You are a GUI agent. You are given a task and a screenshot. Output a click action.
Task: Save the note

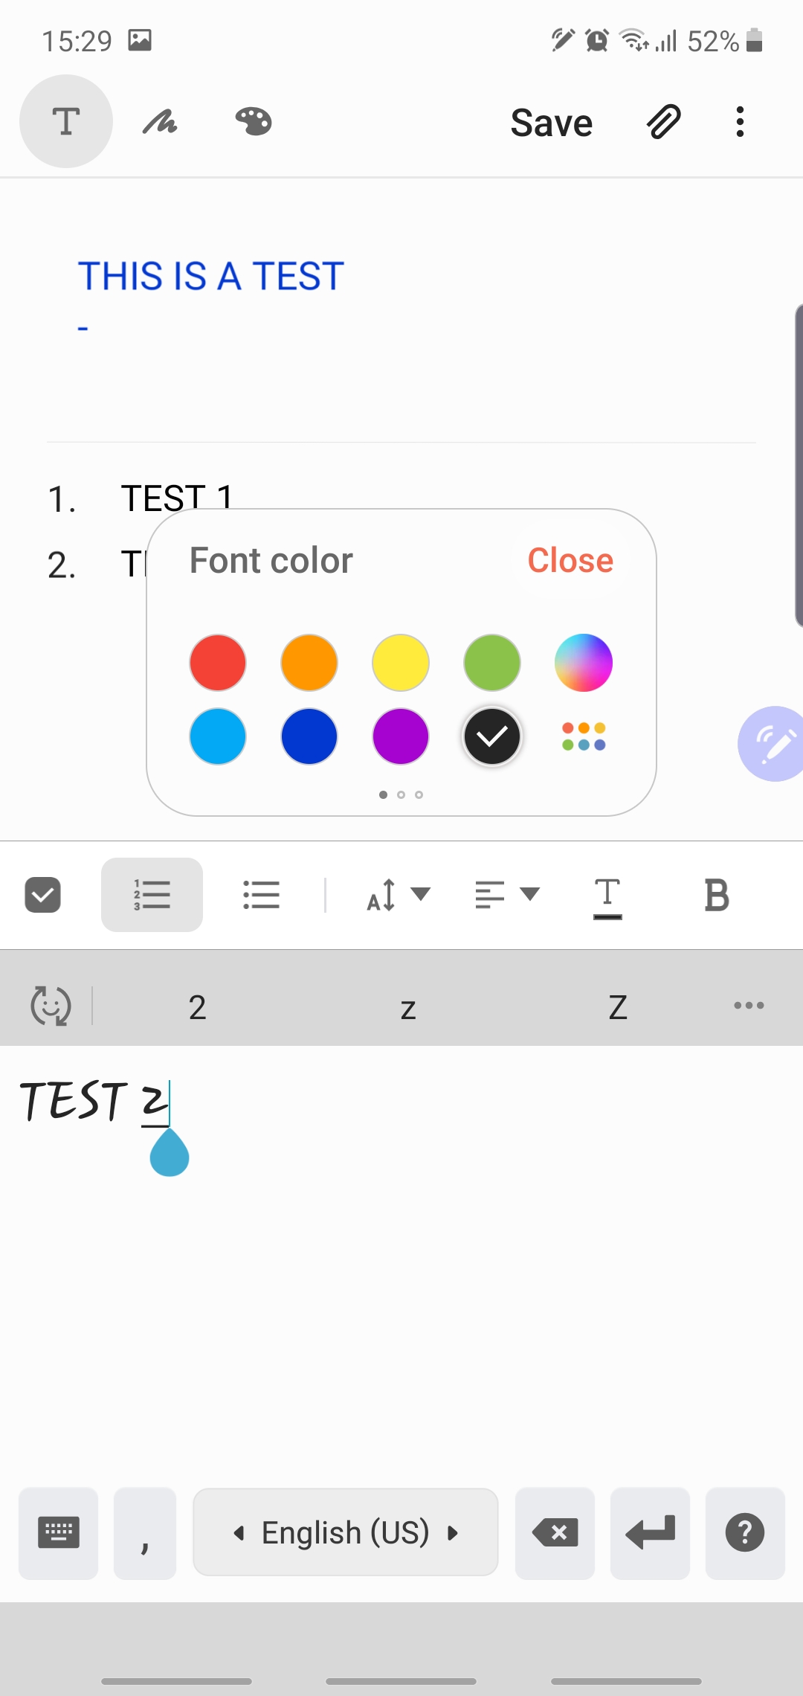(551, 123)
